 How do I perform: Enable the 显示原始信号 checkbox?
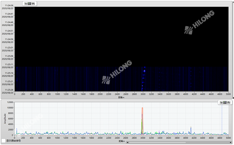[x=4, y=141]
